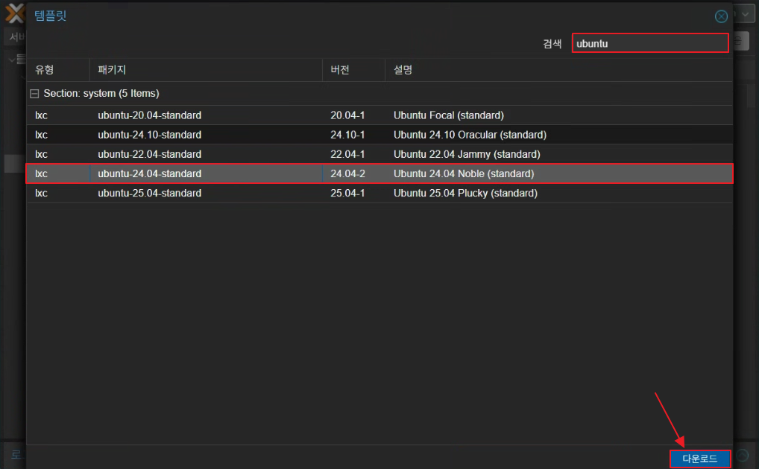759x469 pixels.
Task: Click the 검색 search field containing ubuntu
Action: point(650,43)
